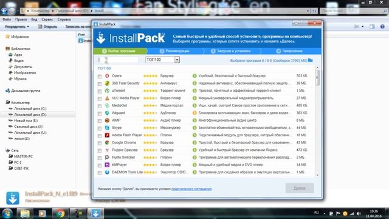Click the Далее button

point(300,188)
